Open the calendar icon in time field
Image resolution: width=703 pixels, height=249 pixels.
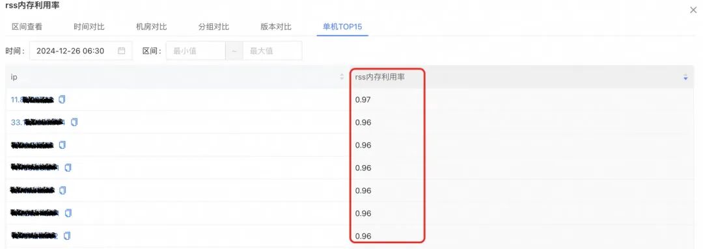[122, 51]
